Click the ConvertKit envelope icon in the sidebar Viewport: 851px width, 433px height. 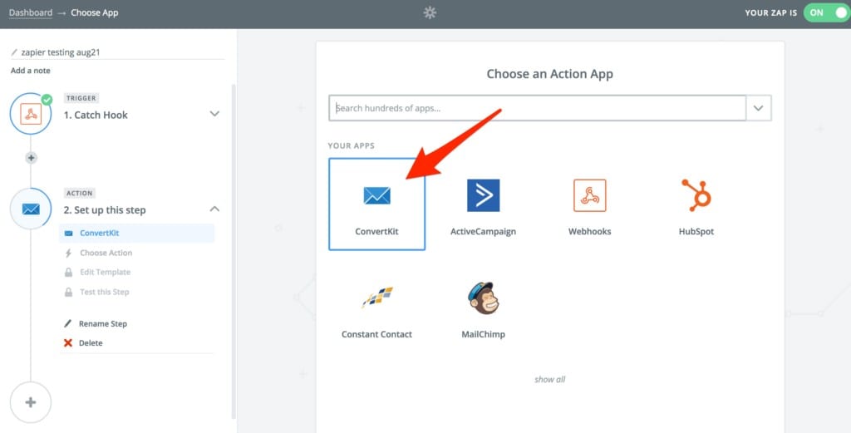point(68,234)
